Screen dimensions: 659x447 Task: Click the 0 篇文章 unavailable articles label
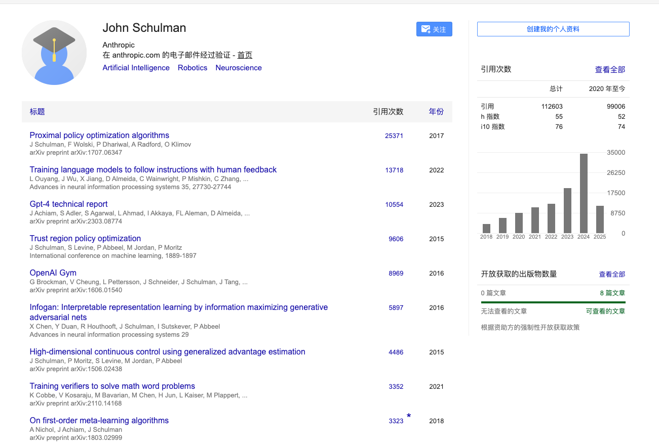[493, 293]
